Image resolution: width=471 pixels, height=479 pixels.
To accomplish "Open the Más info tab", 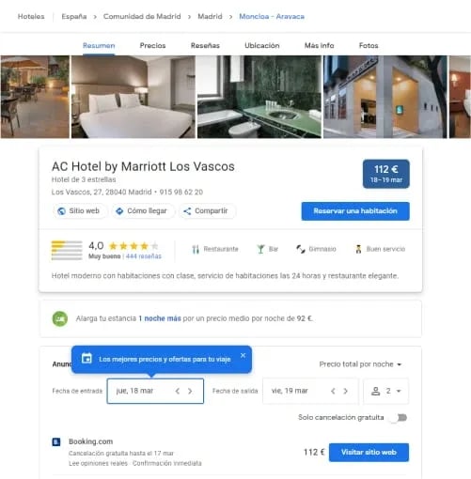I will [319, 45].
